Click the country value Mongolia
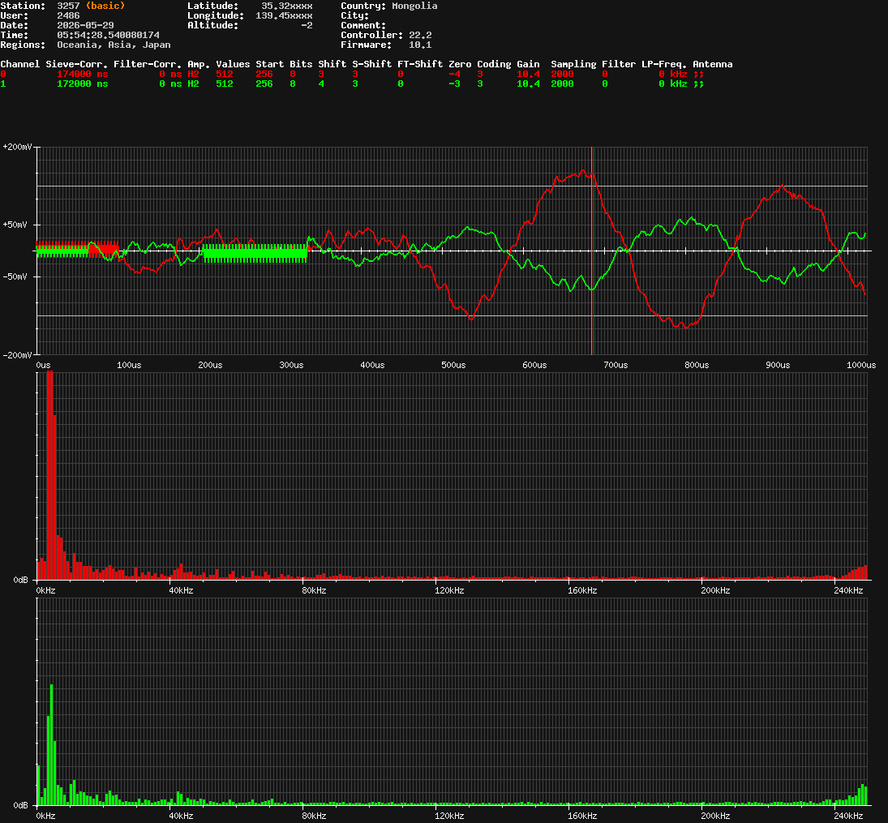The height and width of the screenshot is (823, 888). pos(414,6)
